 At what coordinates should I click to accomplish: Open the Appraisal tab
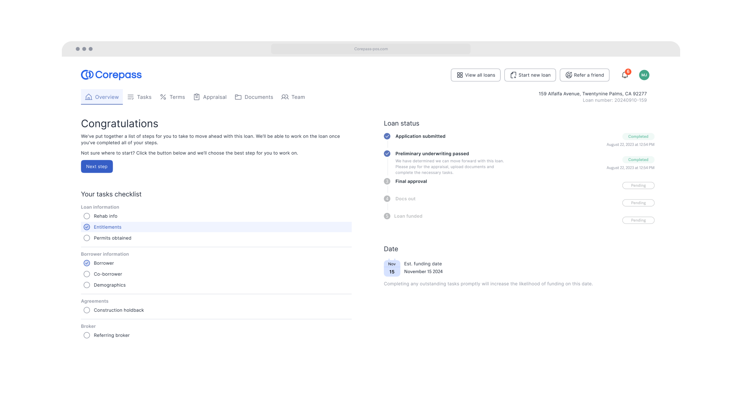pyautogui.click(x=210, y=97)
